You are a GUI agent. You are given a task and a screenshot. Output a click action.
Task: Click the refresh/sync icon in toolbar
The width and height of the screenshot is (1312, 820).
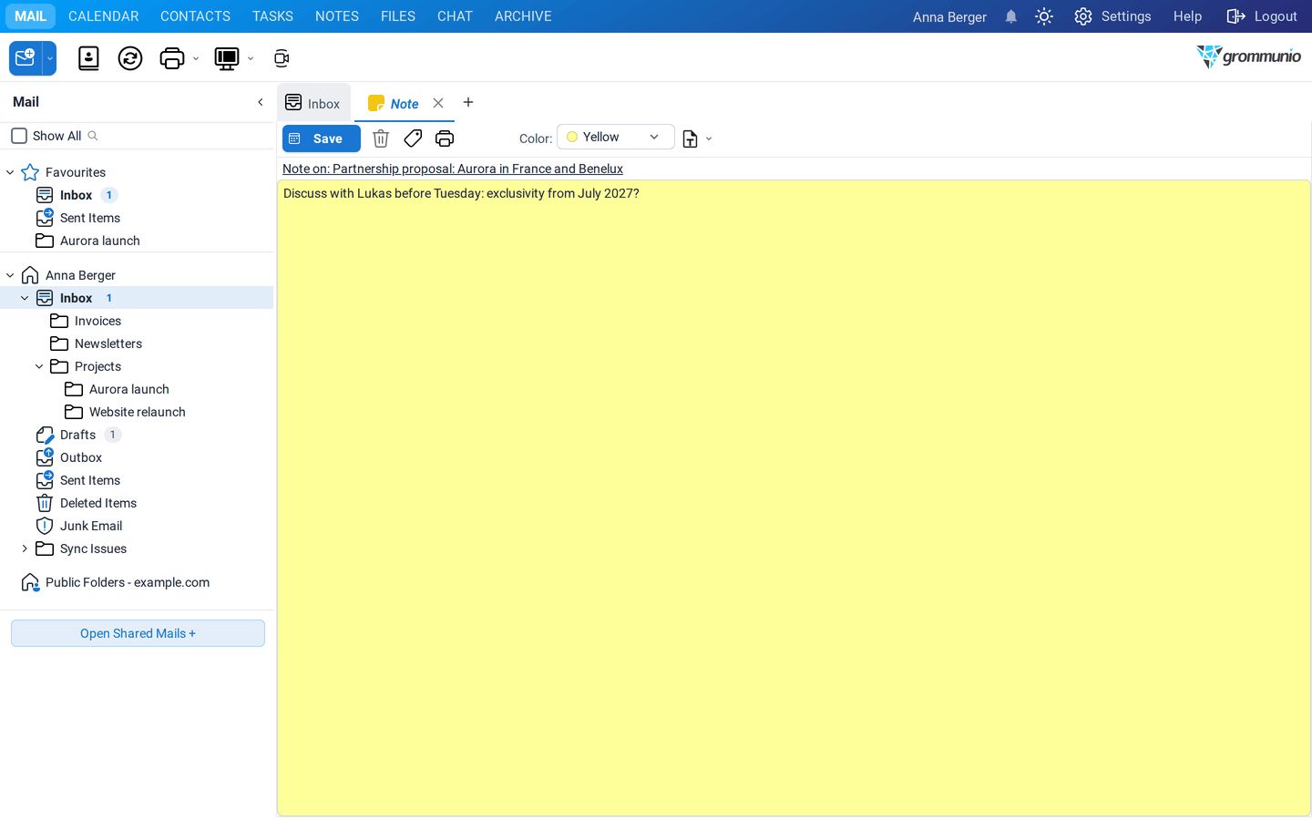pyautogui.click(x=130, y=58)
